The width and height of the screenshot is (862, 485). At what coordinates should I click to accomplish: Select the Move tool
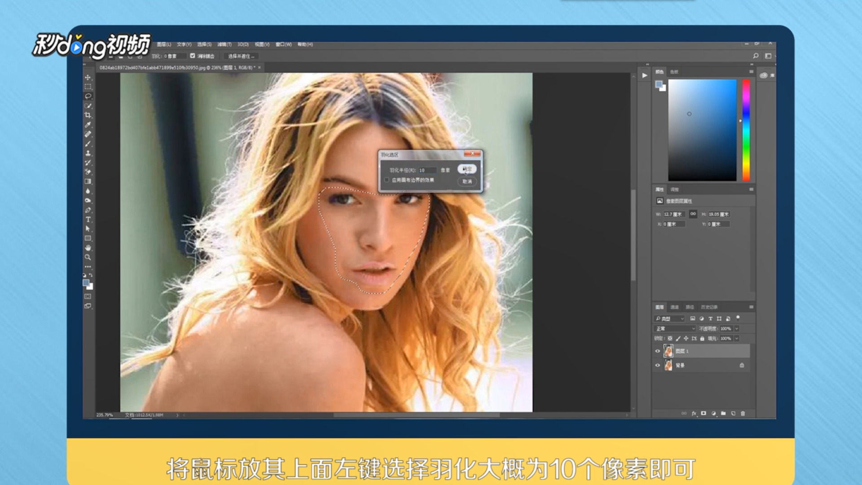point(88,78)
